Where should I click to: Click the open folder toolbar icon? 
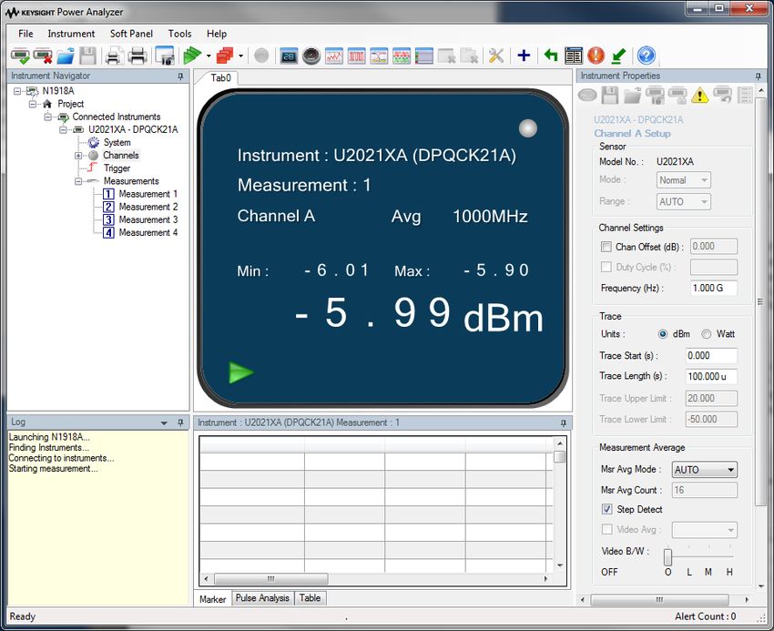[x=66, y=56]
